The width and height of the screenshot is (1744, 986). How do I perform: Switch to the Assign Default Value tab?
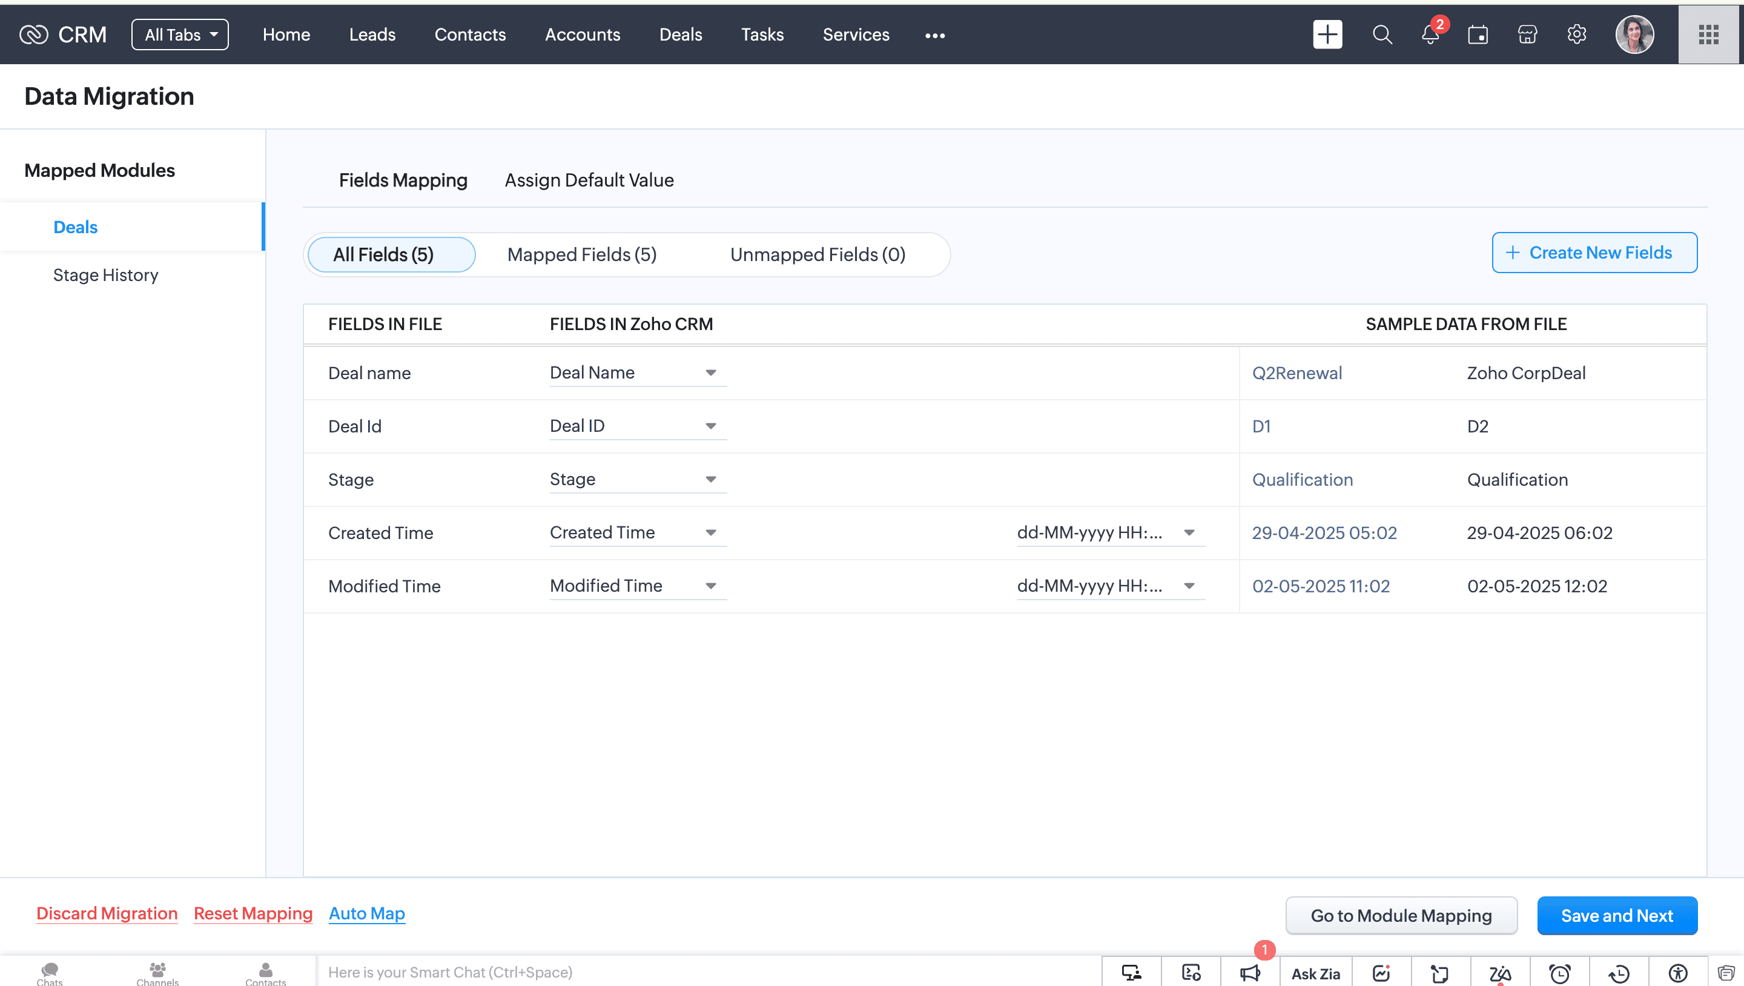[589, 180]
